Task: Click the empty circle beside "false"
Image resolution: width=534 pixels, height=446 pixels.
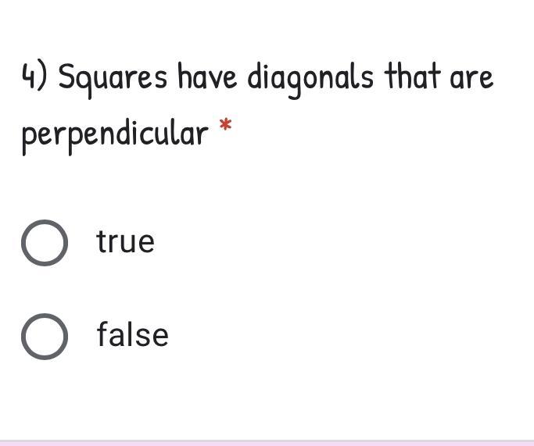Action: point(45,336)
